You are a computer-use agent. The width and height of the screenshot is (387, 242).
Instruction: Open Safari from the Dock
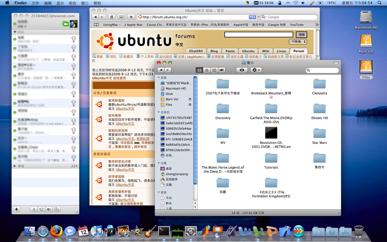(43, 231)
